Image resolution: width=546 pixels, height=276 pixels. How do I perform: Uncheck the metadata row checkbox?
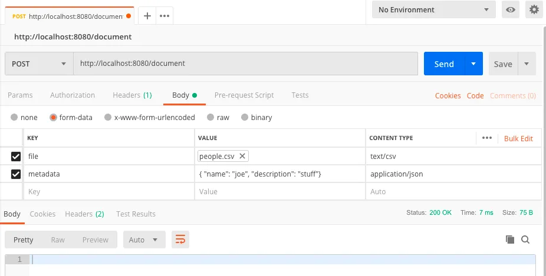click(x=16, y=174)
